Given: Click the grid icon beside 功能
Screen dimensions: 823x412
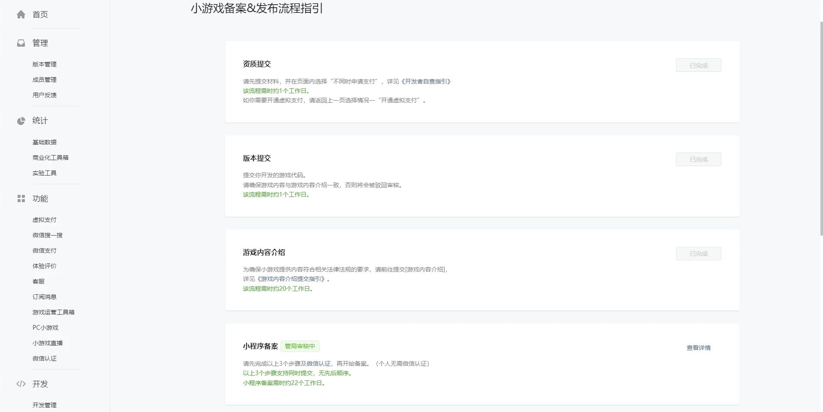Looking at the screenshot, I should (21, 199).
